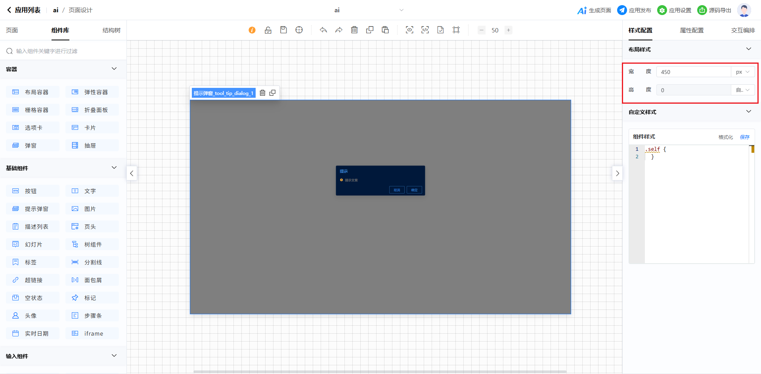
Task: Click the code view icon in toolbar
Action: 425,30
